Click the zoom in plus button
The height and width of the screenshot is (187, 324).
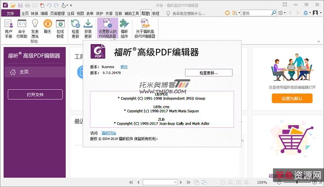[x=315, y=182]
